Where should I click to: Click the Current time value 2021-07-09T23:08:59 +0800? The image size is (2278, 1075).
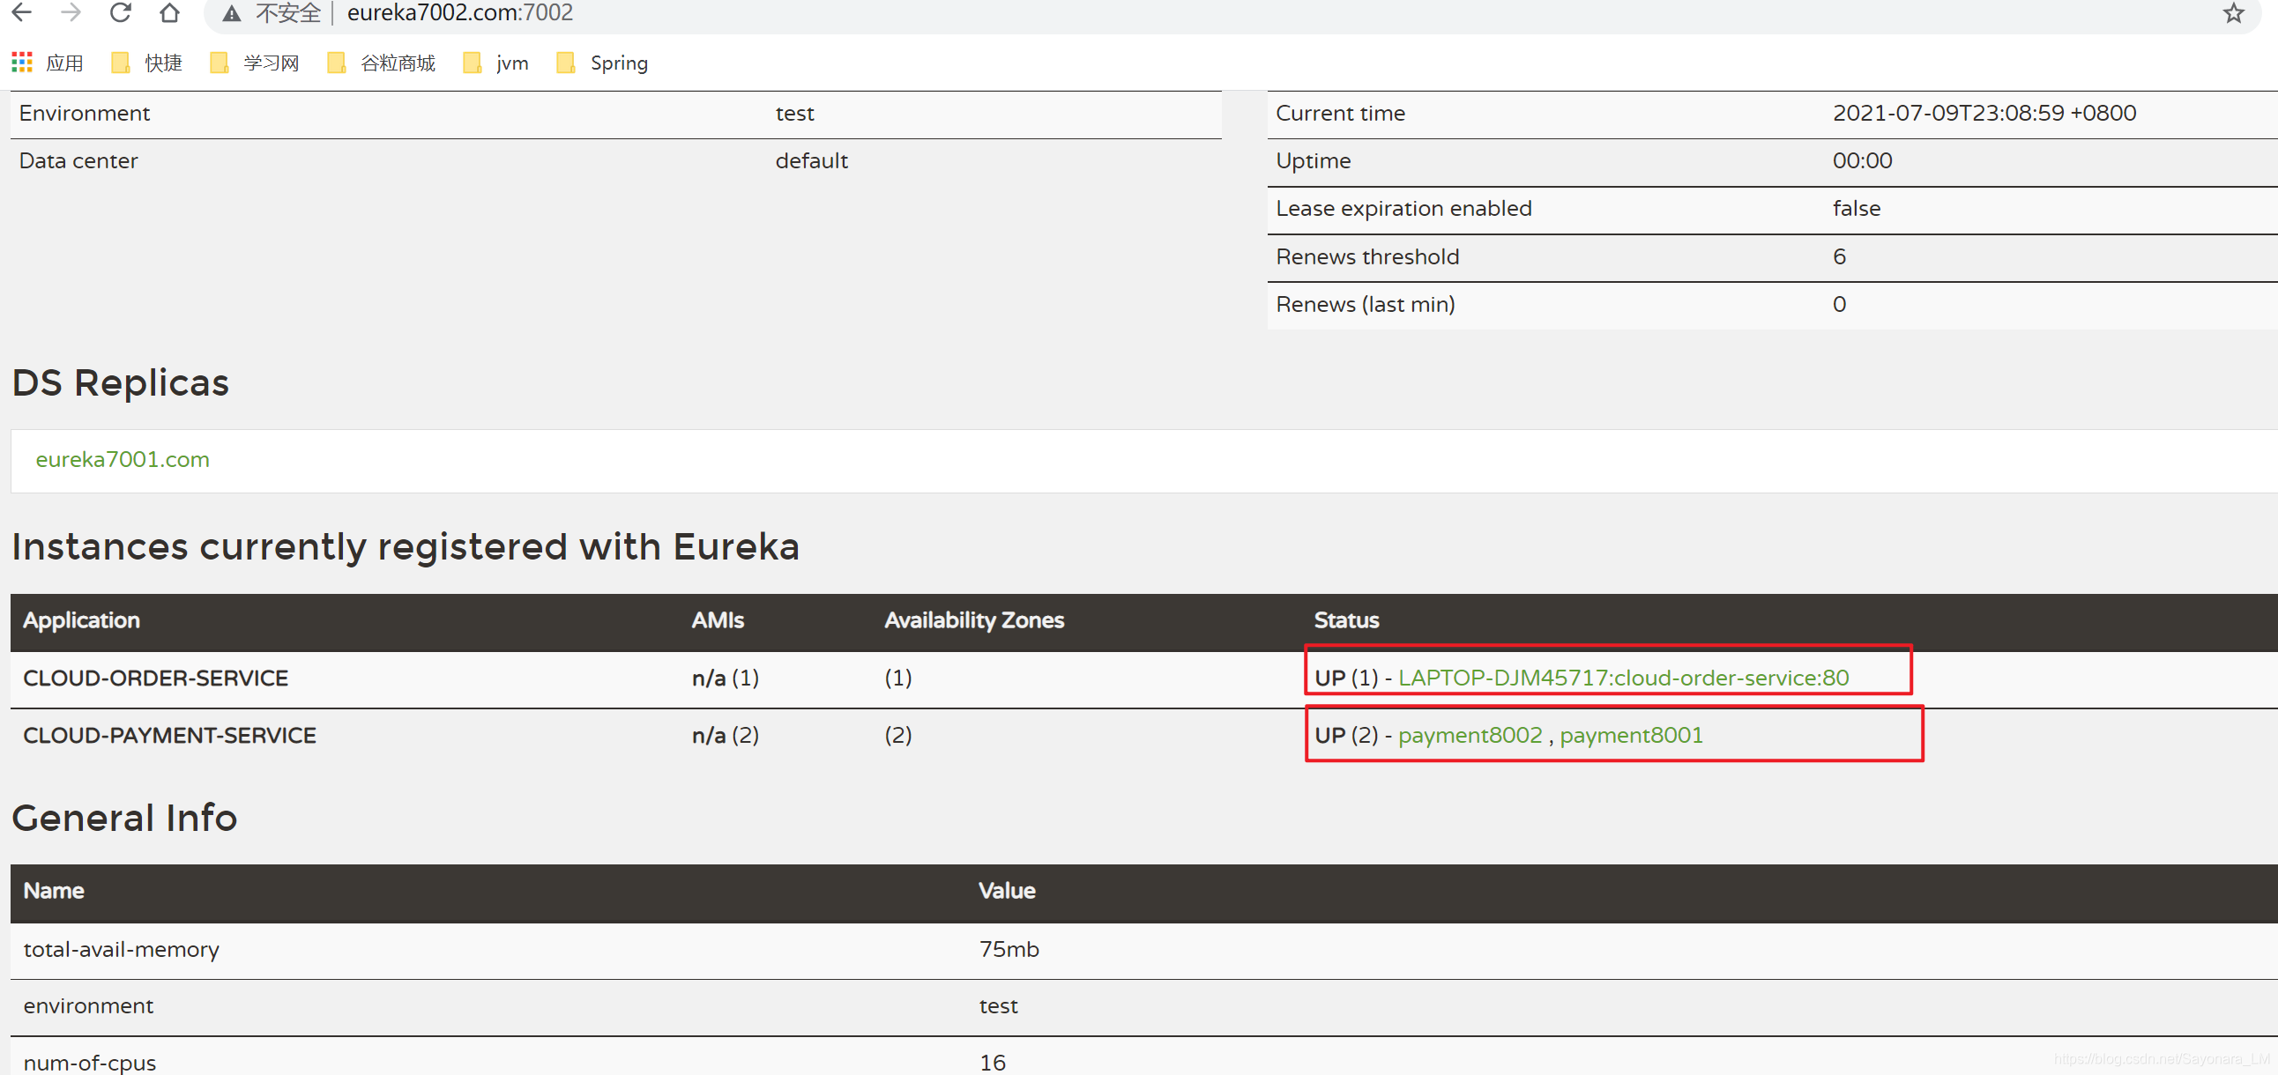(x=1984, y=113)
